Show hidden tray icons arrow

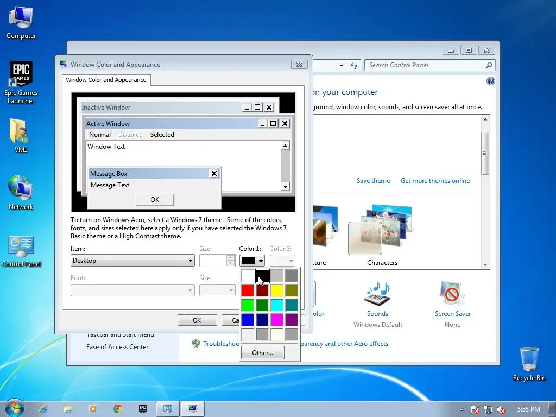(x=462, y=409)
